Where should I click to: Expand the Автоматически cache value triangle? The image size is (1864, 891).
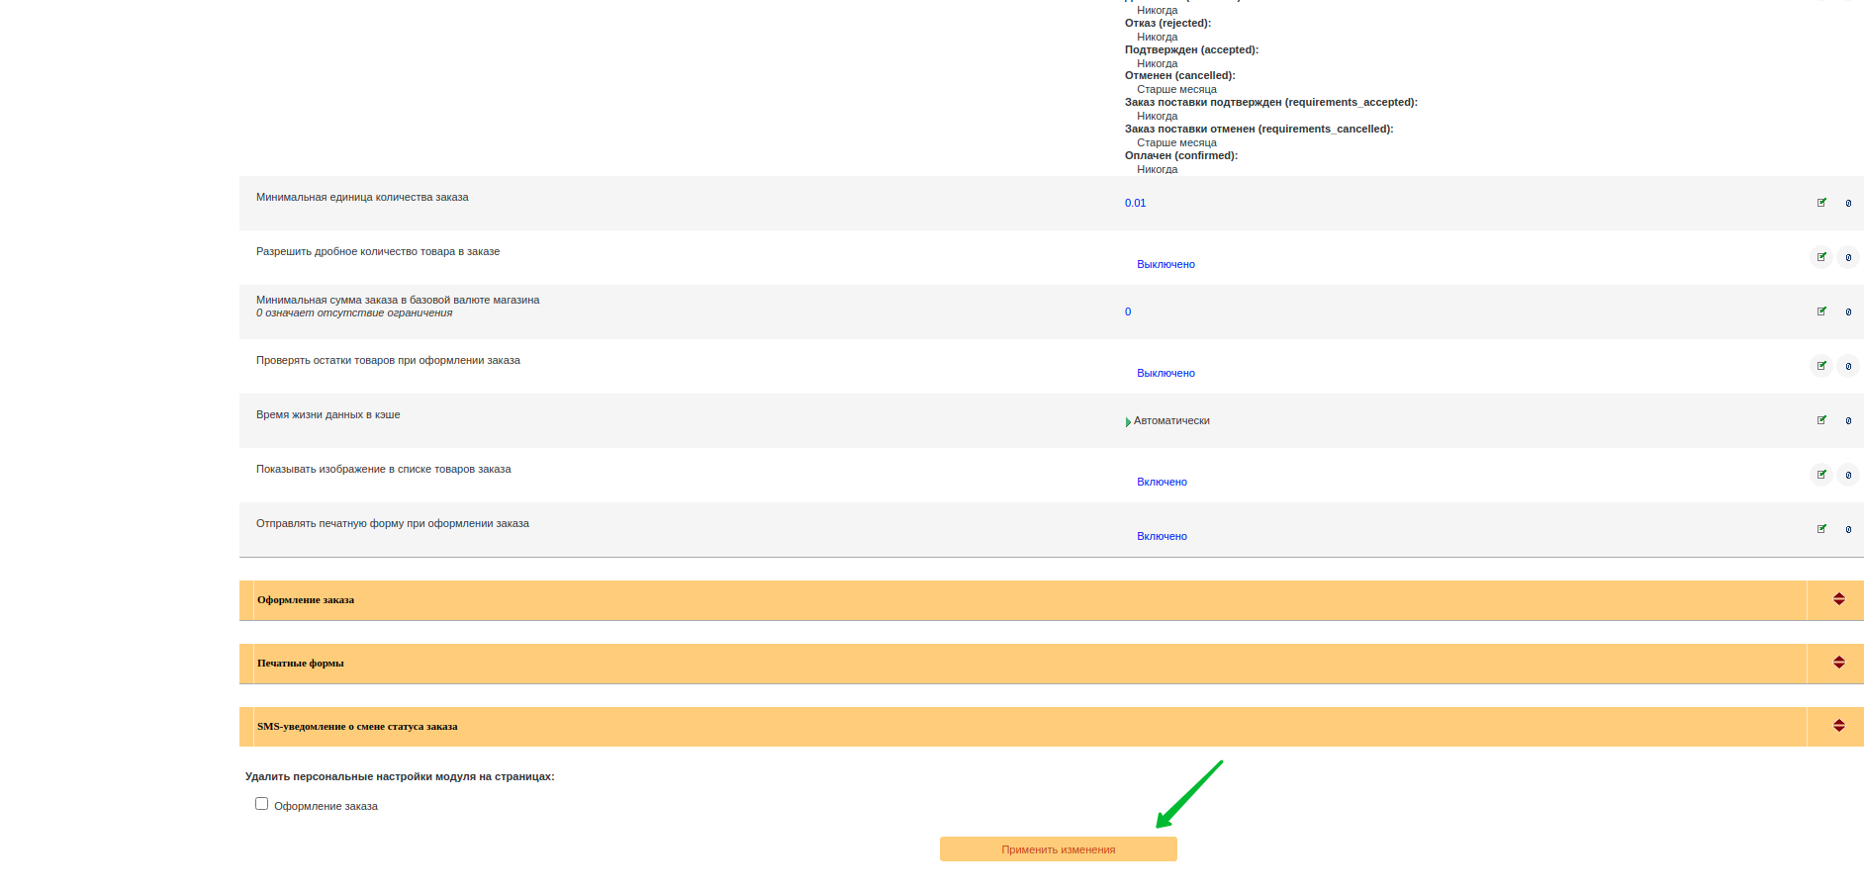coord(1128,422)
